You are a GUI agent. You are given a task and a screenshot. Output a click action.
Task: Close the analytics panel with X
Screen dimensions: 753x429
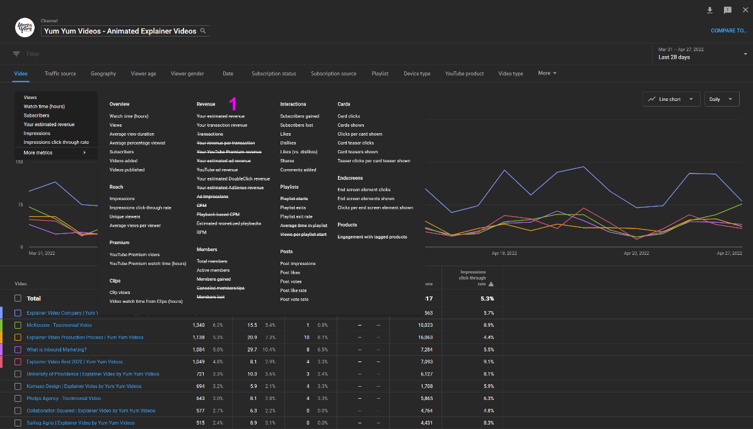(x=745, y=10)
